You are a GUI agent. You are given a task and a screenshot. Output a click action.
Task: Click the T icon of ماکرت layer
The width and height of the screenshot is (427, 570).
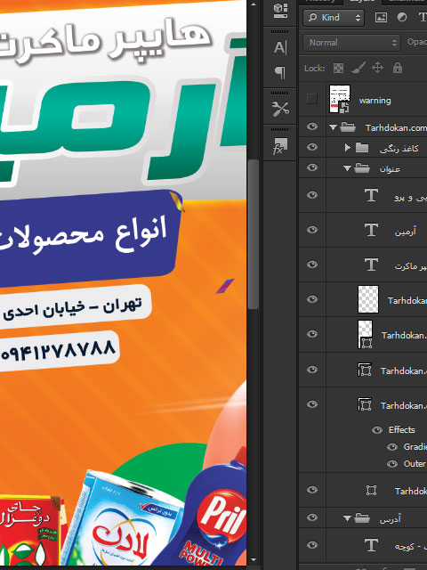(x=371, y=265)
